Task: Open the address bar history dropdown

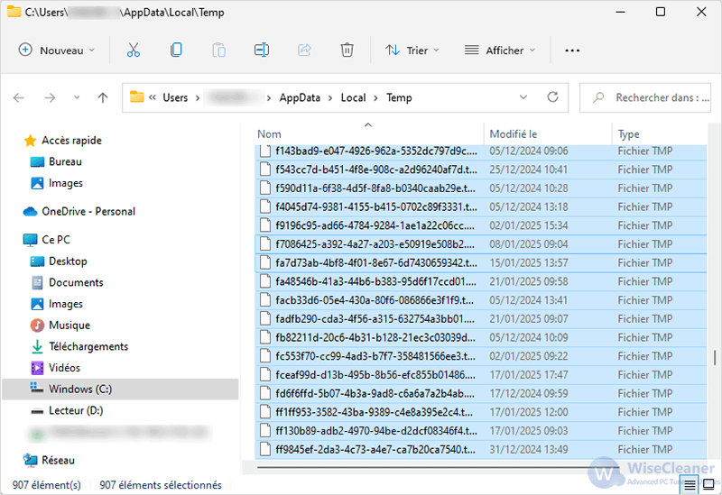Action: 523,97
